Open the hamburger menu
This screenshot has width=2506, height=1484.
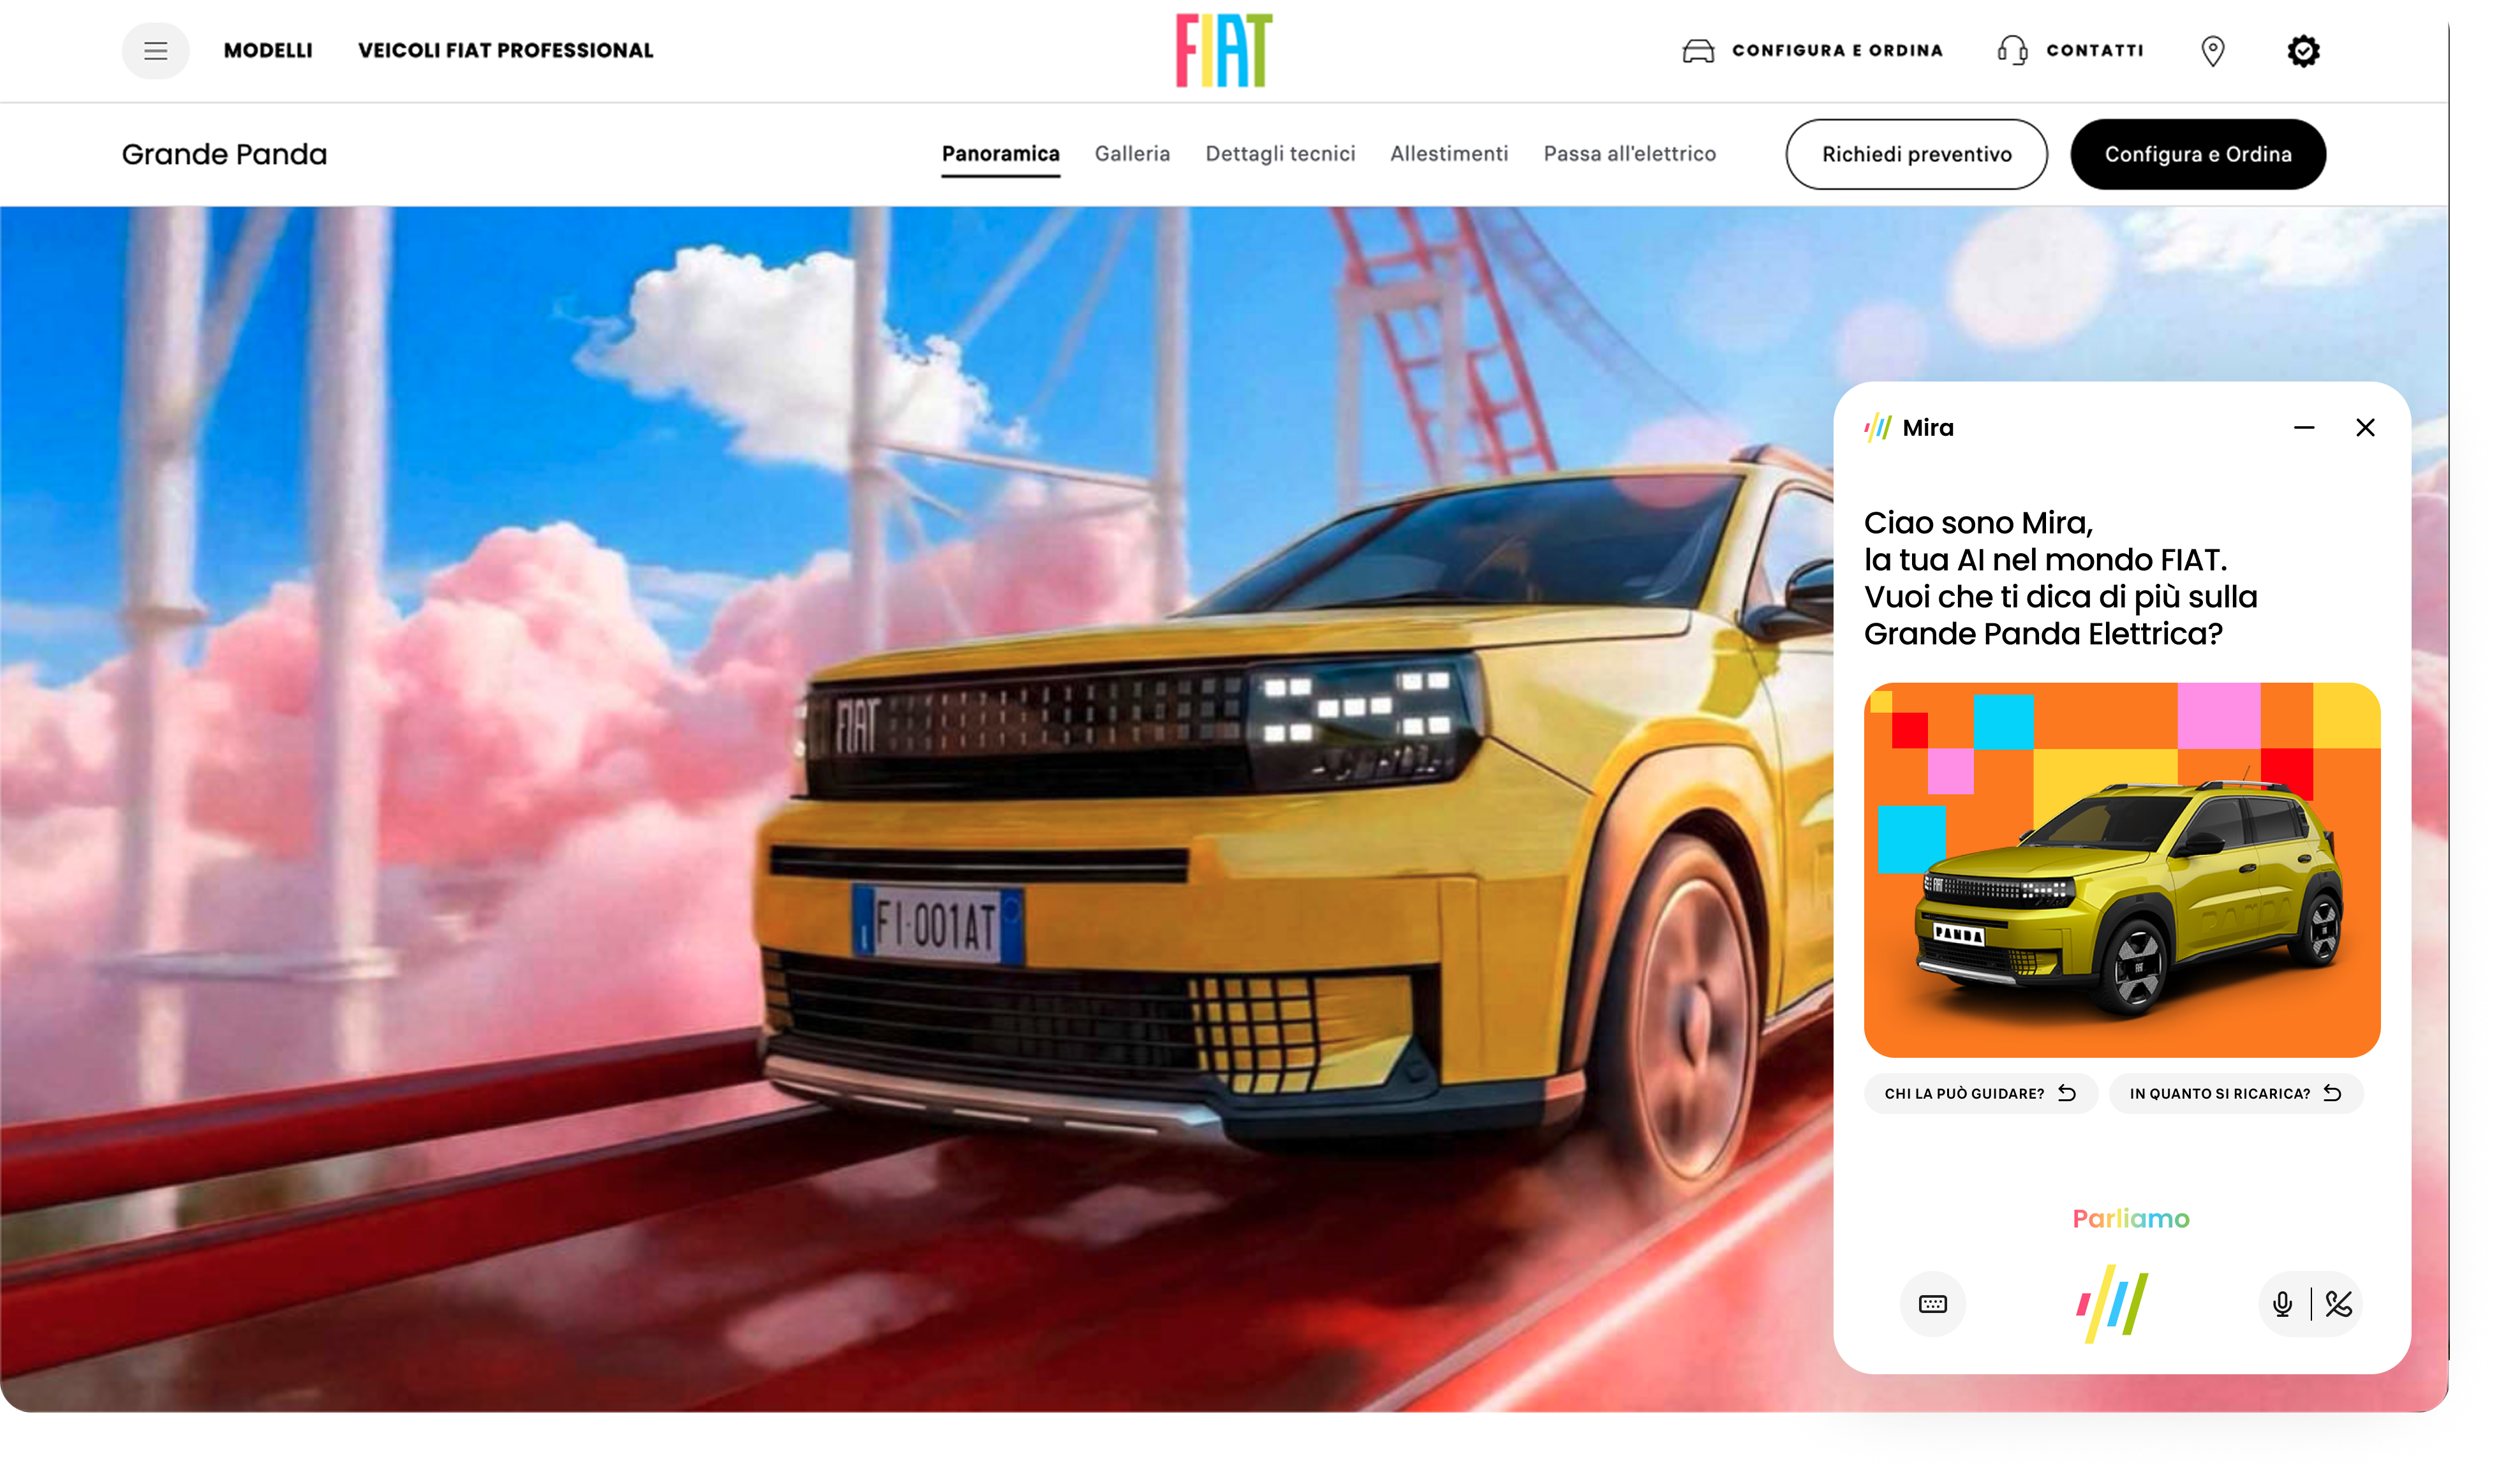click(155, 51)
